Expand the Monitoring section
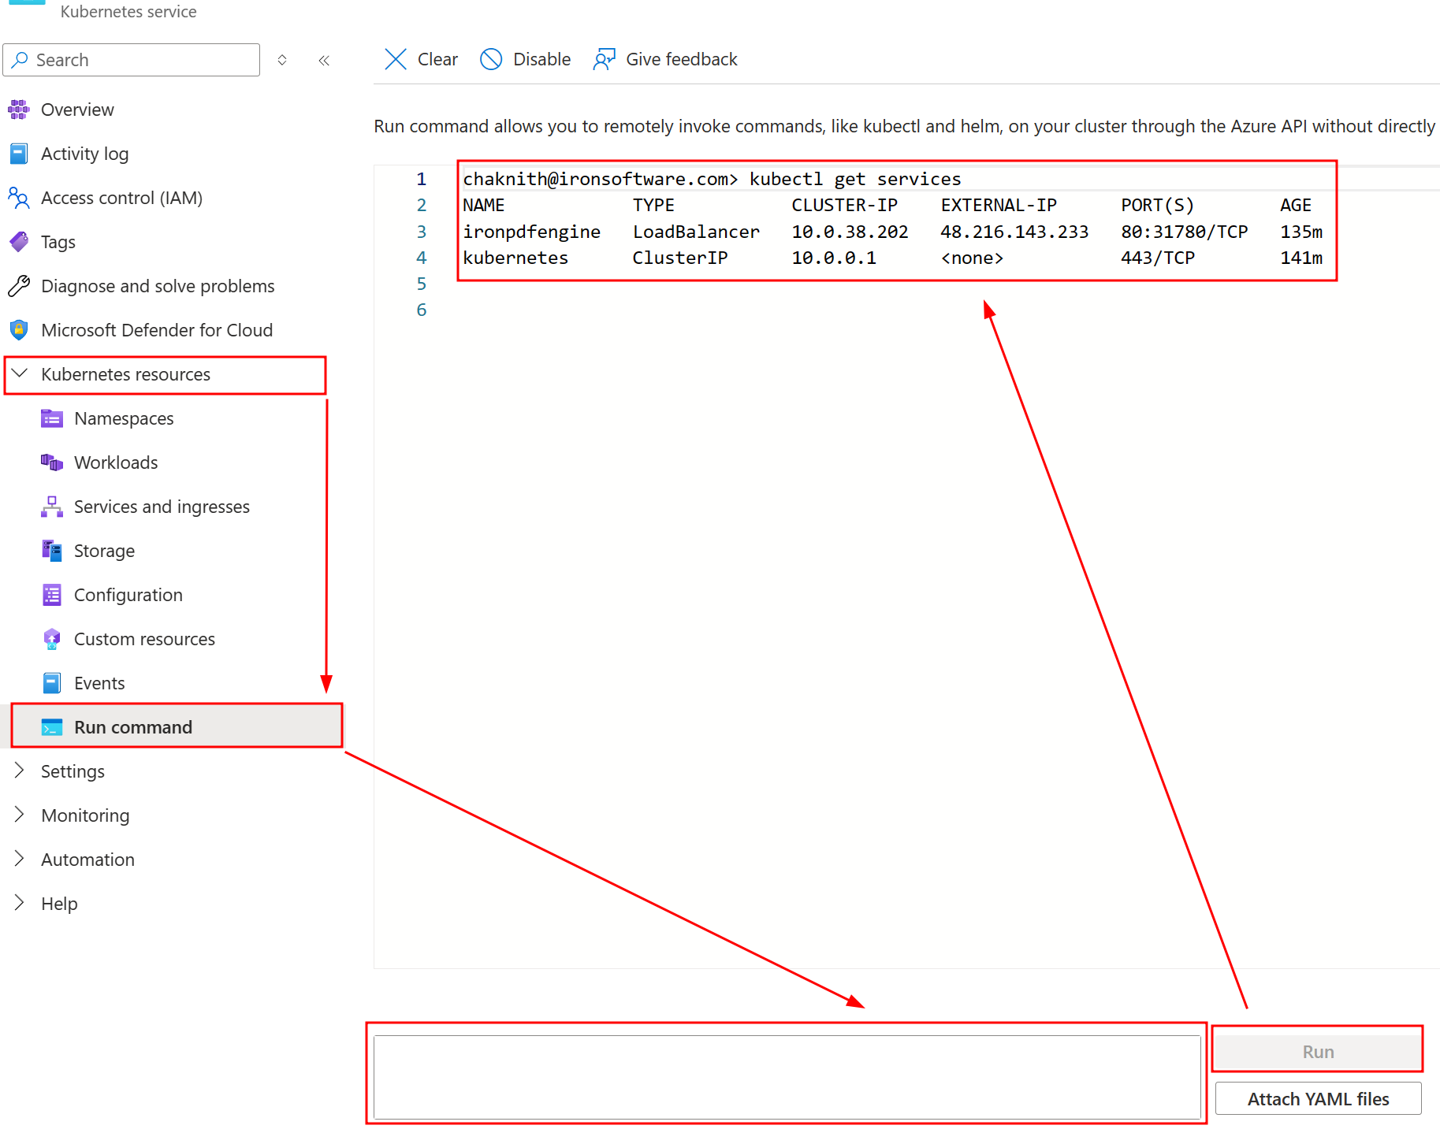The height and width of the screenshot is (1129, 1440). [x=20, y=815]
